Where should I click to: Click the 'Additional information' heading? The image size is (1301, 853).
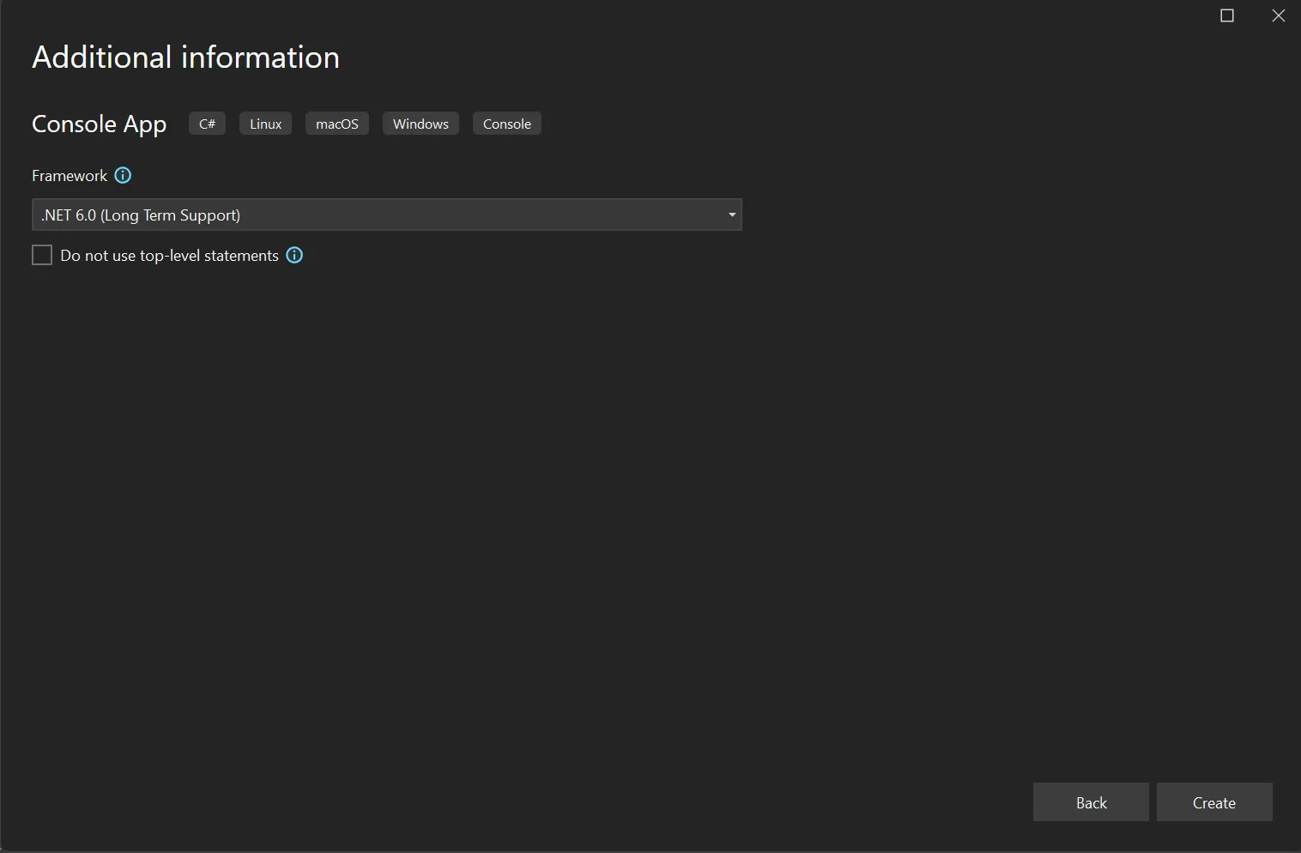(185, 57)
